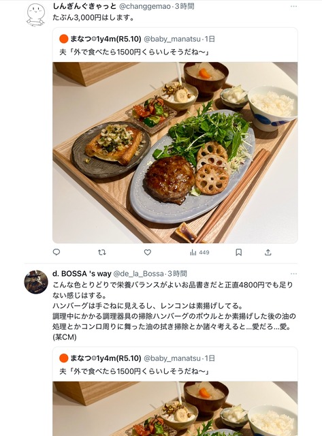Open しんぎんぐきゃっと profile avatar
322x436 pixels.
(x=35, y=15)
